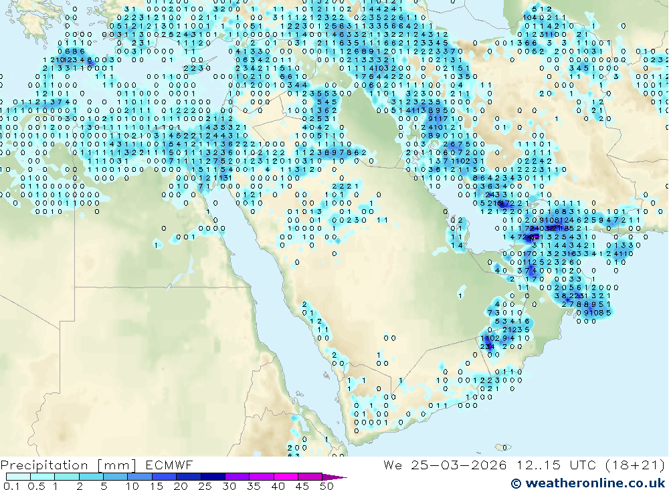This screenshot has height=490, width=669.
Task: Click the 'UTC' label
Action: [583, 465]
